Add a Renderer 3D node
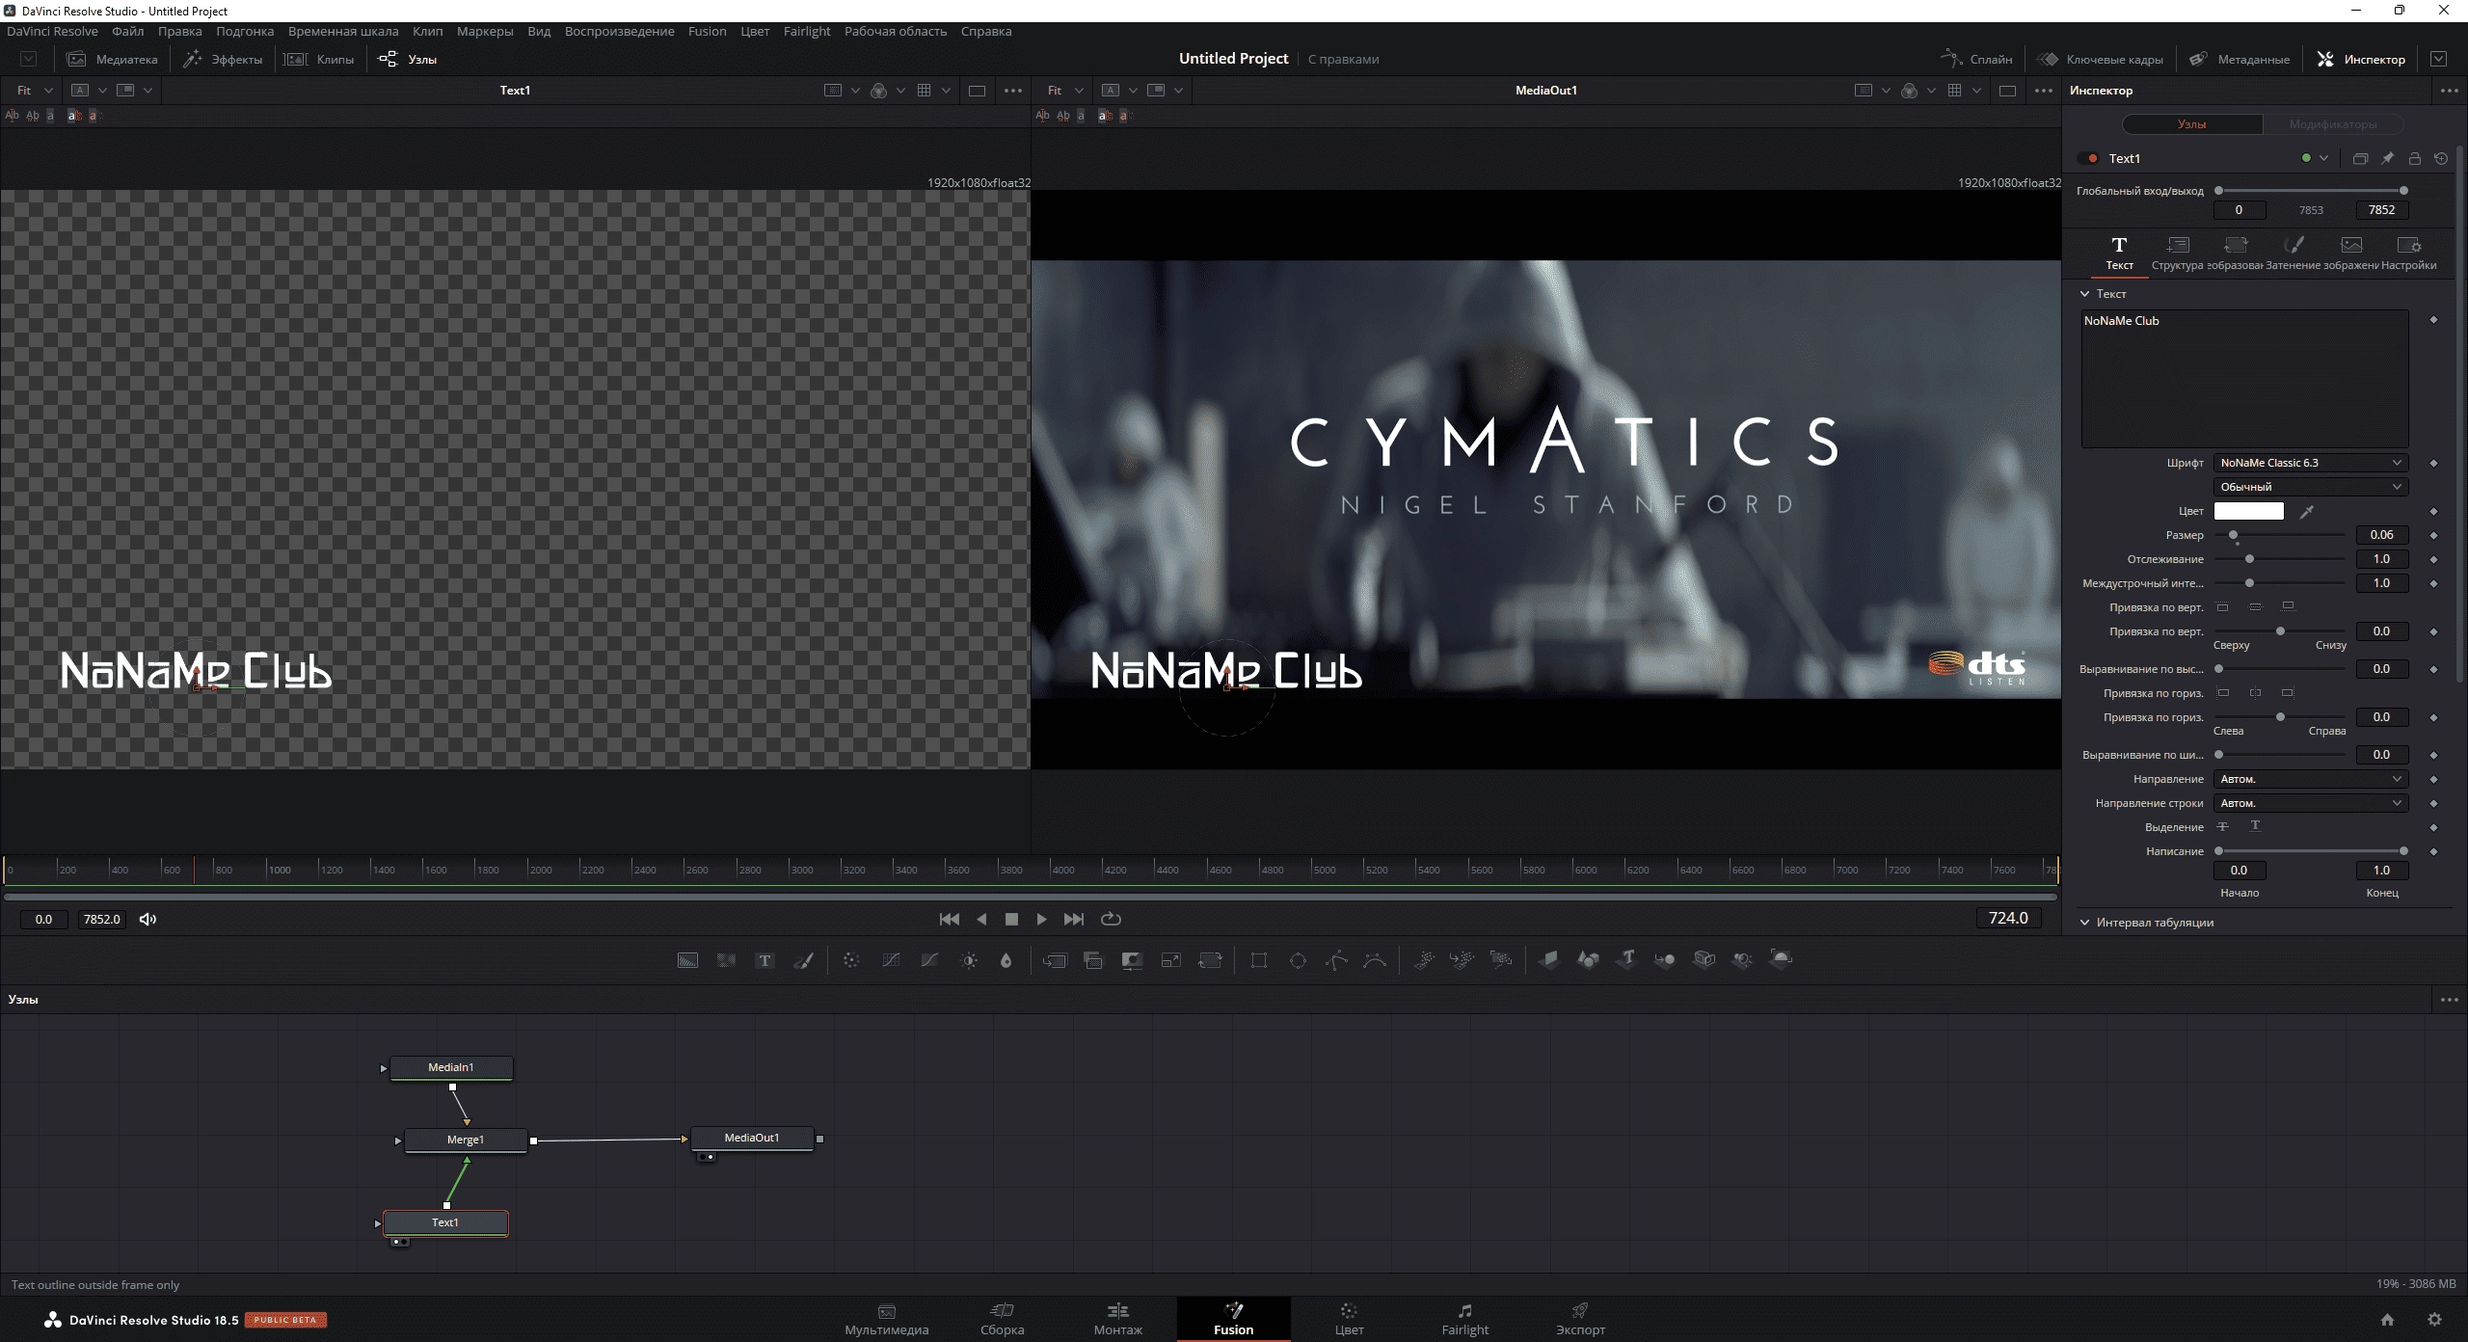This screenshot has height=1342, width=2468. [1781, 958]
